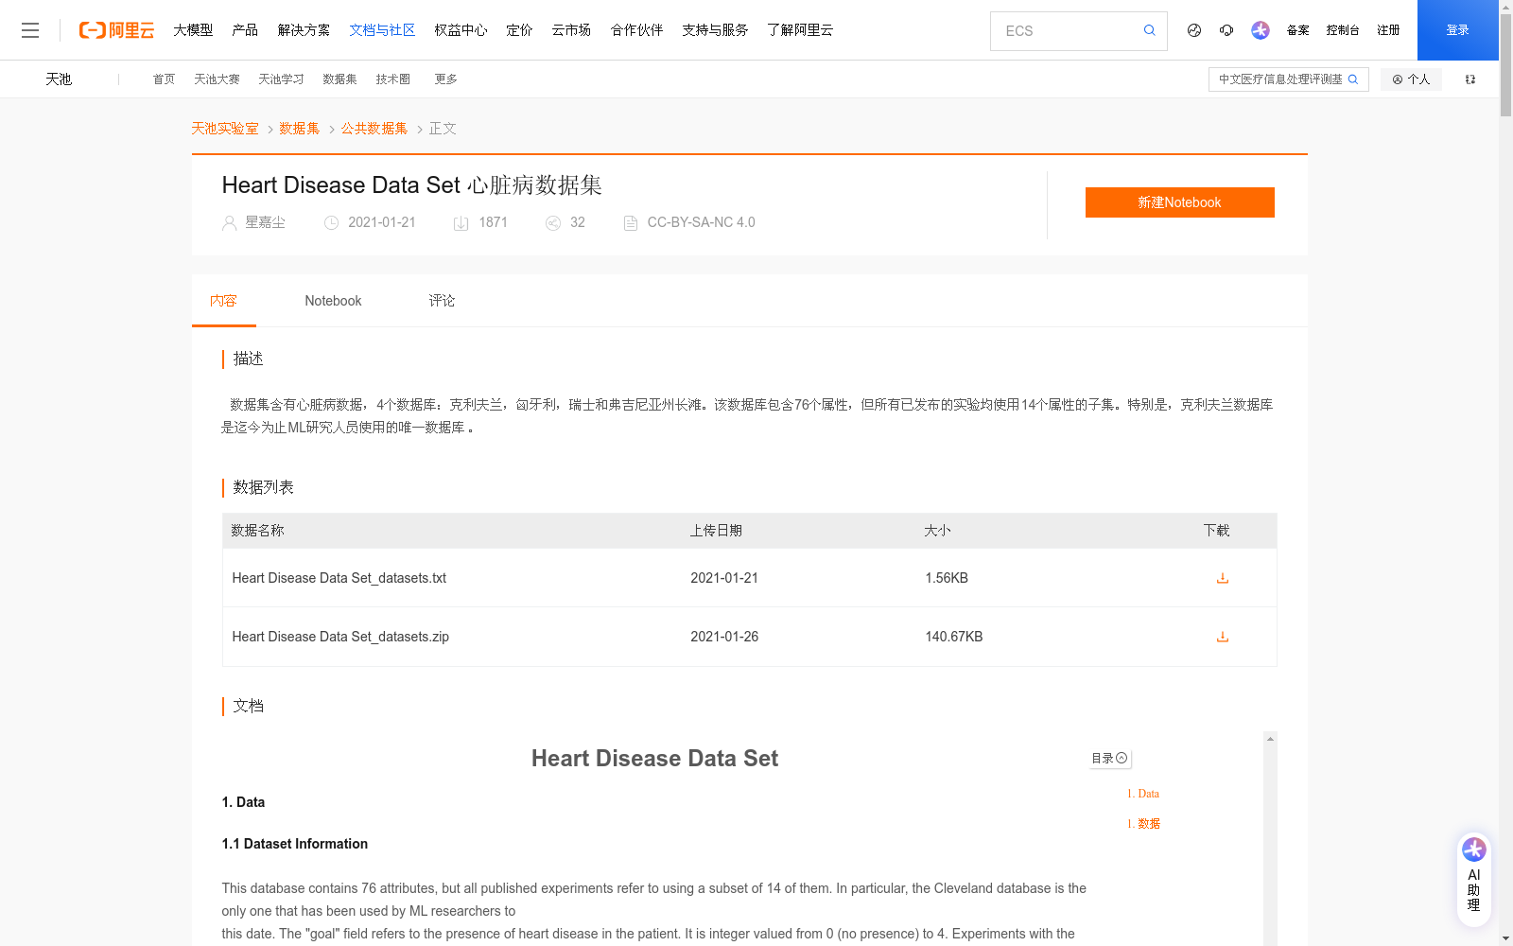This screenshot has width=1513, height=946.
Task: Open 数据集 in Tianchi navigation bar
Action: 339,79
